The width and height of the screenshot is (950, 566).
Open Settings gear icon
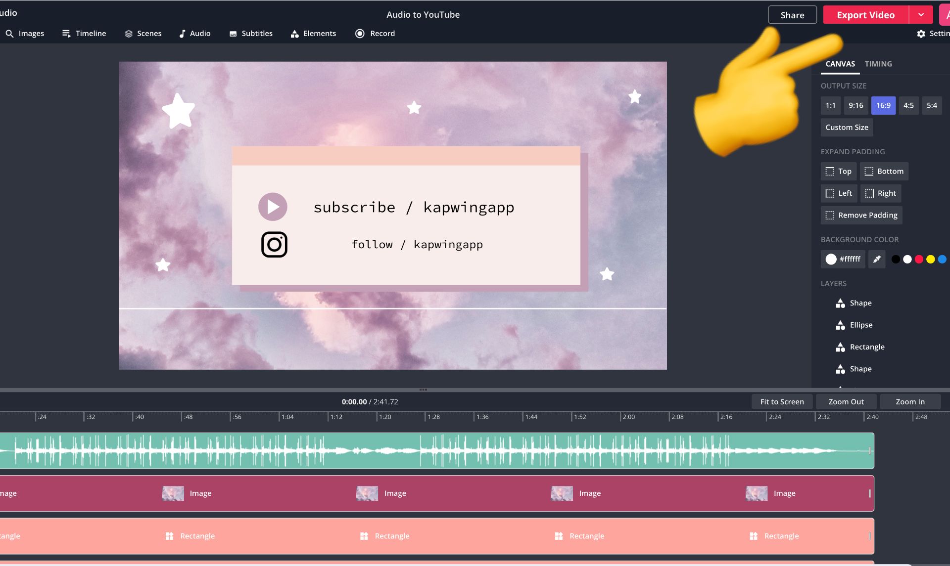pyautogui.click(x=921, y=34)
